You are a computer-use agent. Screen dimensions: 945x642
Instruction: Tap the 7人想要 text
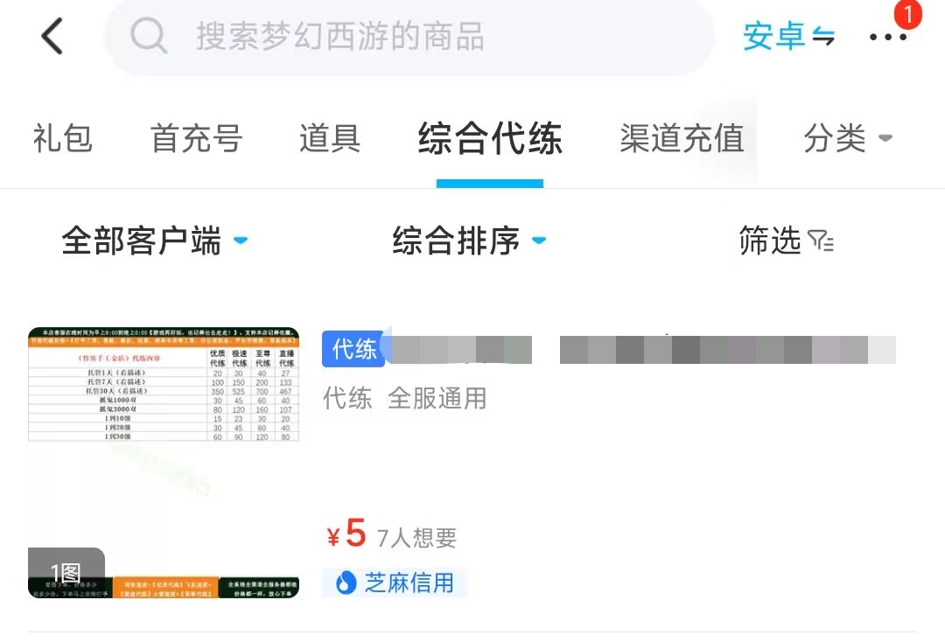pos(416,538)
